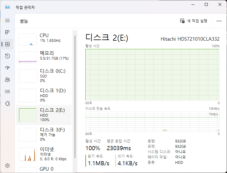Screen dimensions: 227x173
Task: Click the Hitachi HDS721010CLA332 model name
Action: 190,39
